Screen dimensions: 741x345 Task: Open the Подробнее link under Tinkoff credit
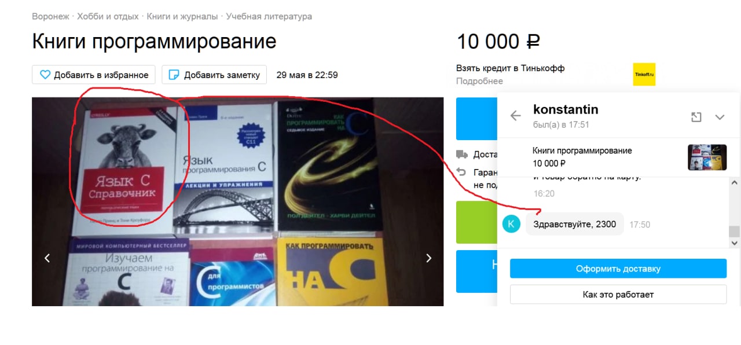(479, 81)
